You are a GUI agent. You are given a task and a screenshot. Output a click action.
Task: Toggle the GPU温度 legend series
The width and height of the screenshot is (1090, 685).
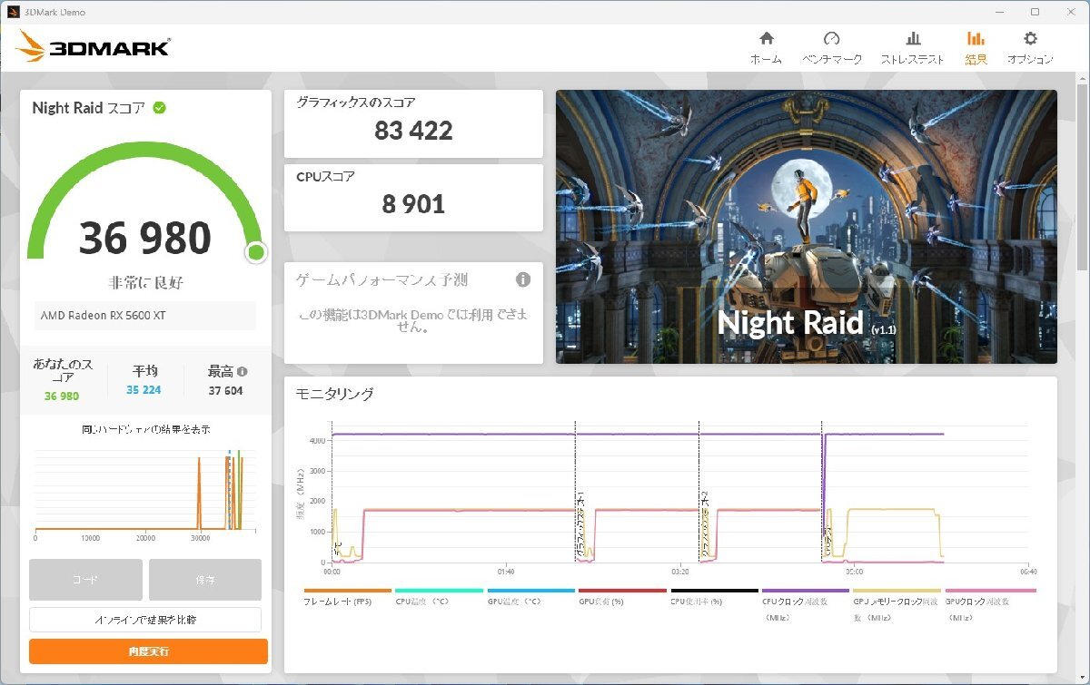click(x=531, y=596)
